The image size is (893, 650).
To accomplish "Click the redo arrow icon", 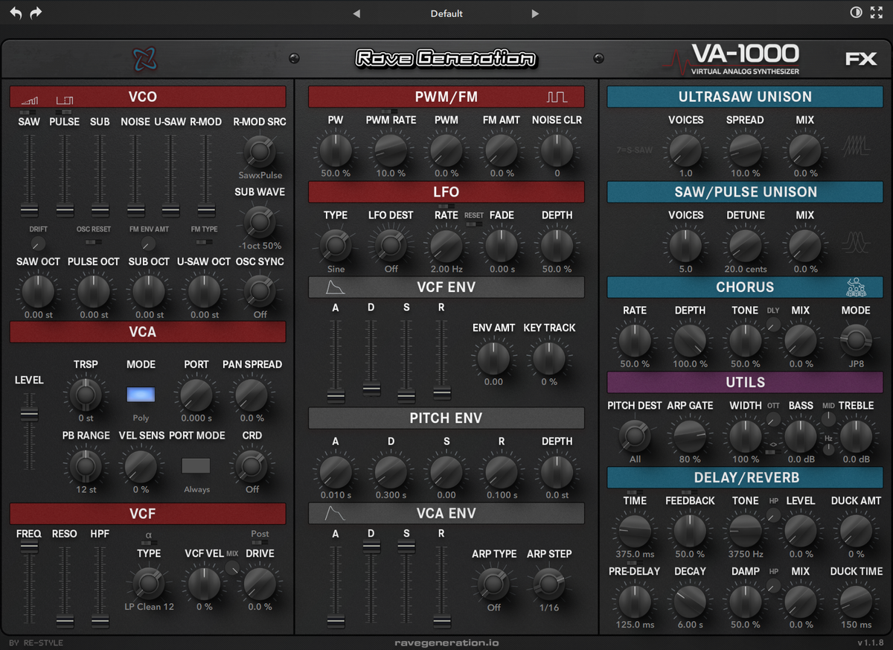I will [x=36, y=13].
